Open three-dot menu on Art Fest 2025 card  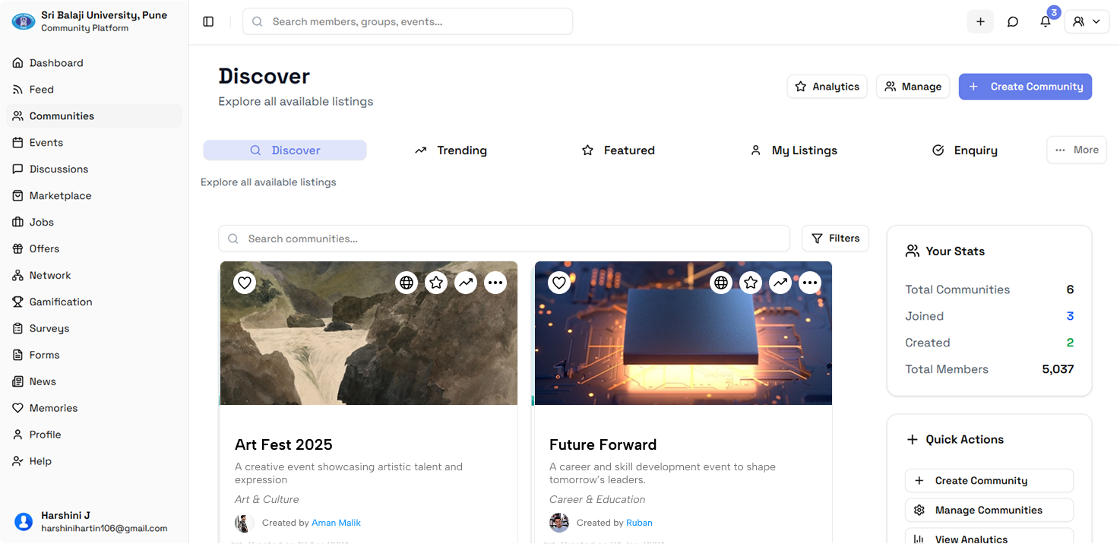495,283
